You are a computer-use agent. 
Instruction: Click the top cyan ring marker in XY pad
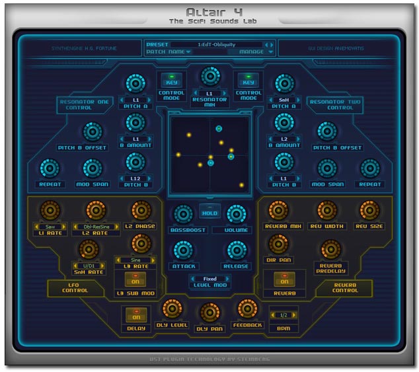pos(219,129)
